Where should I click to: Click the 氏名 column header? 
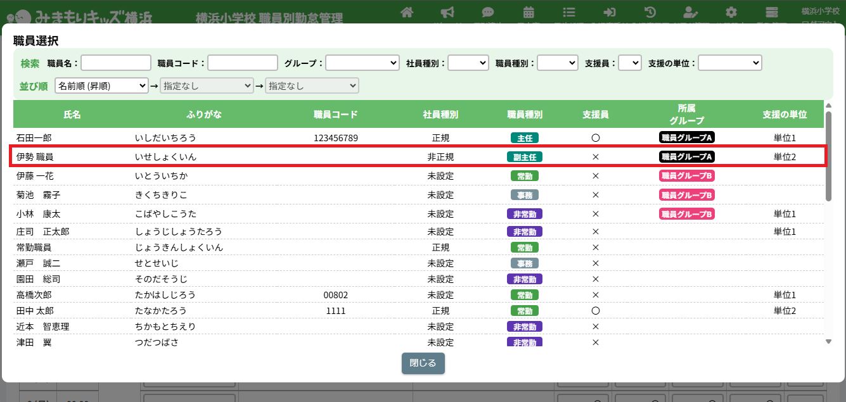pos(72,115)
